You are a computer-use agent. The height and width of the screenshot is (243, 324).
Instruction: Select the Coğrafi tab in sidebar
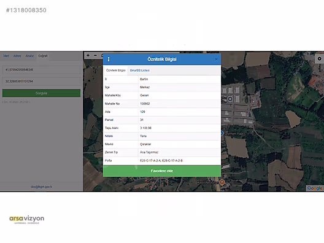pyautogui.click(x=43, y=56)
